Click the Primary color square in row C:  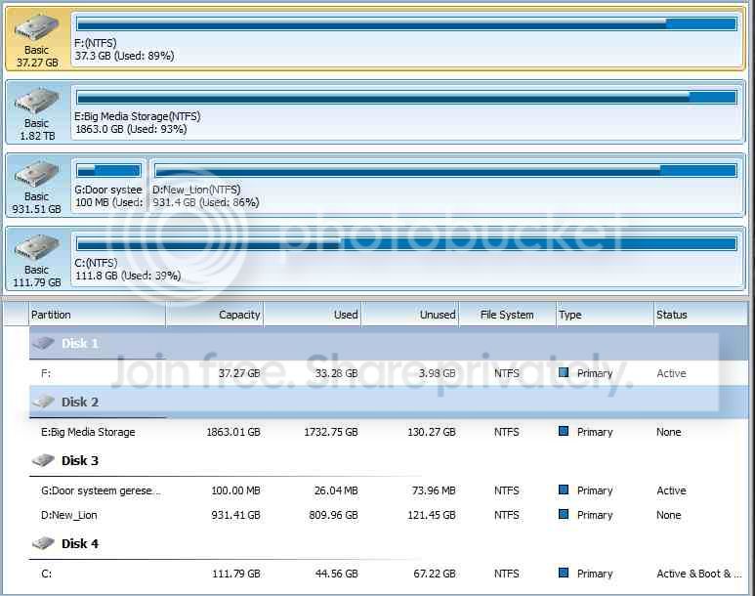click(x=564, y=573)
